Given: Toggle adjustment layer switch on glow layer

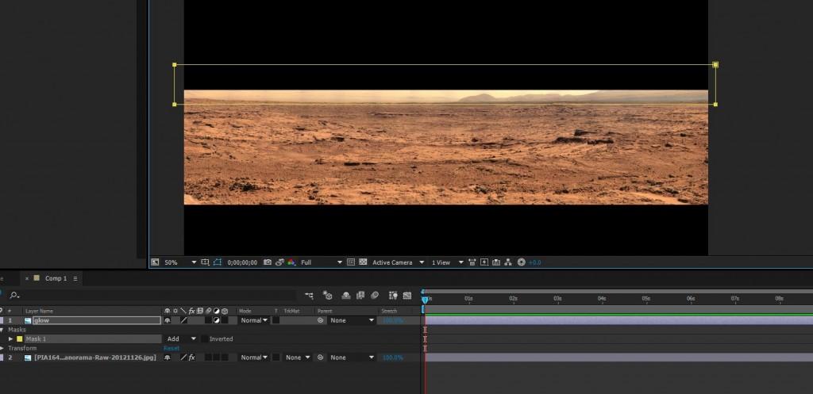Looking at the screenshot, I should pyautogui.click(x=217, y=321).
